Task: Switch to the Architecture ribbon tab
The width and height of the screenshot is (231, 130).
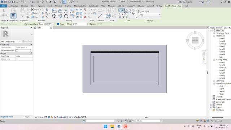Action: tap(13, 6)
